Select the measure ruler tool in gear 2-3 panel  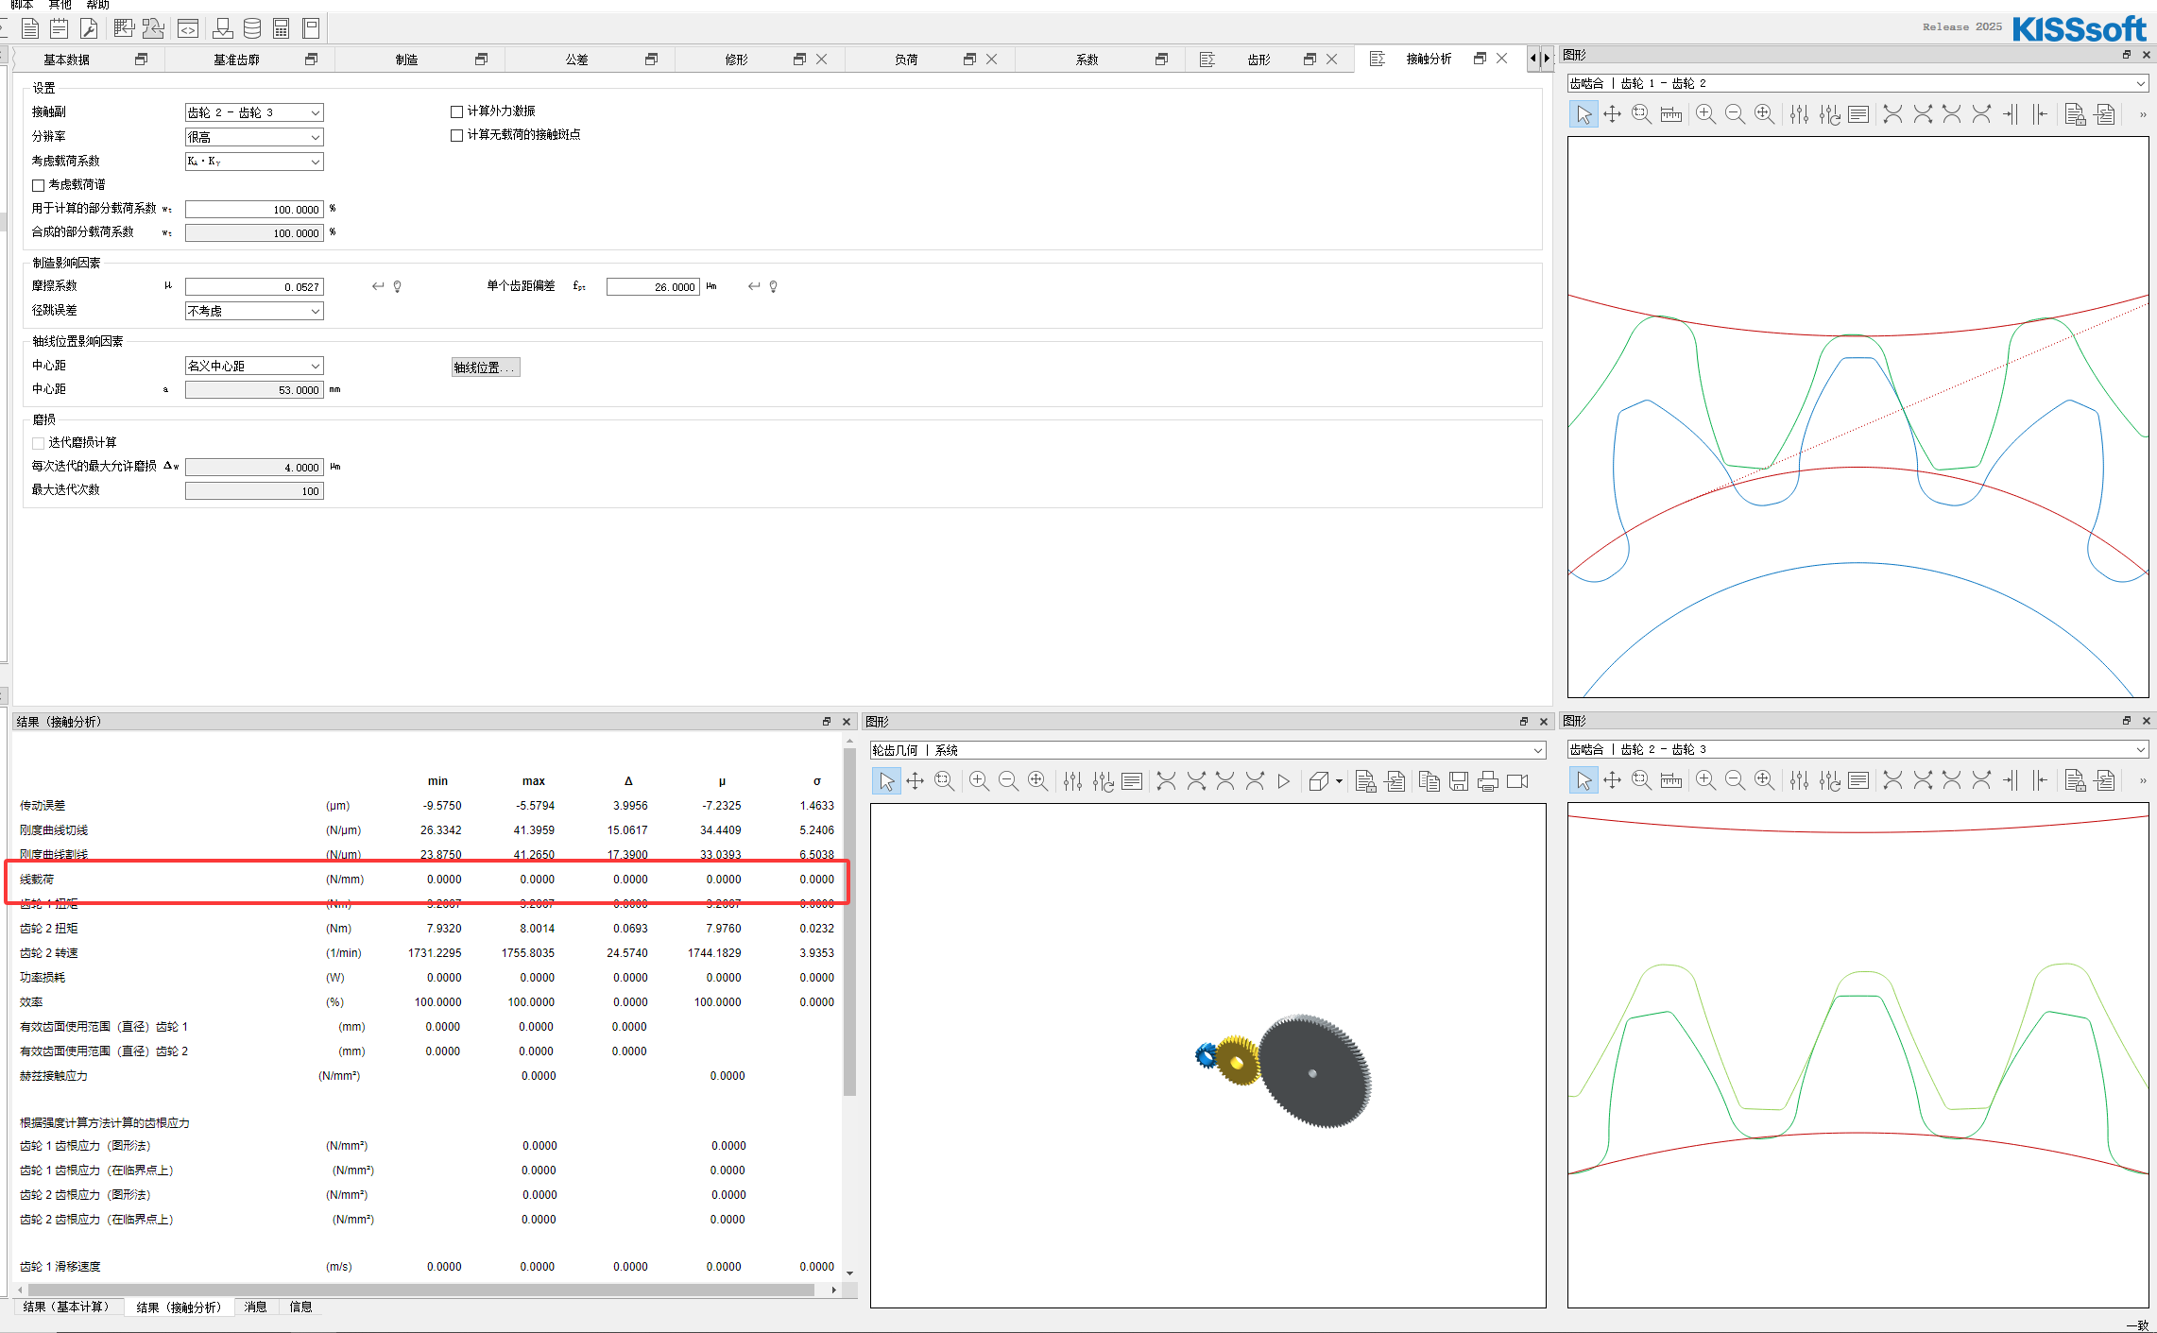[1671, 779]
